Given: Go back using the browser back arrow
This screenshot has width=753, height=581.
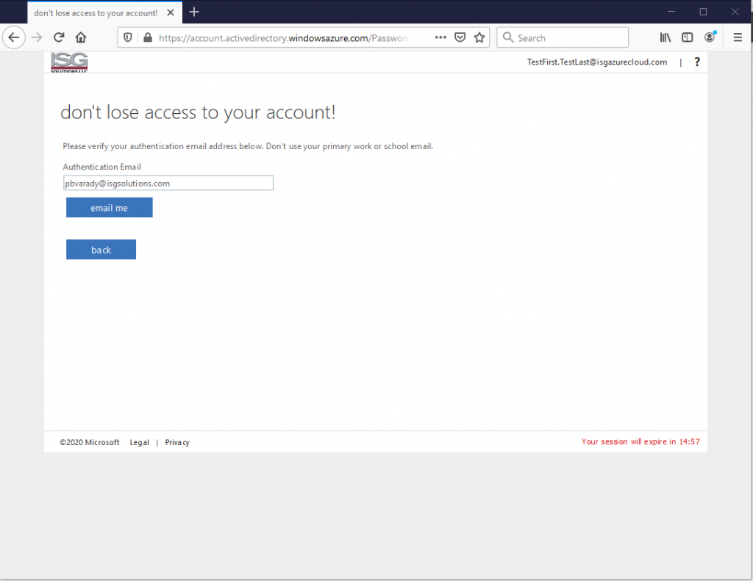Looking at the screenshot, I should pyautogui.click(x=13, y=37).
